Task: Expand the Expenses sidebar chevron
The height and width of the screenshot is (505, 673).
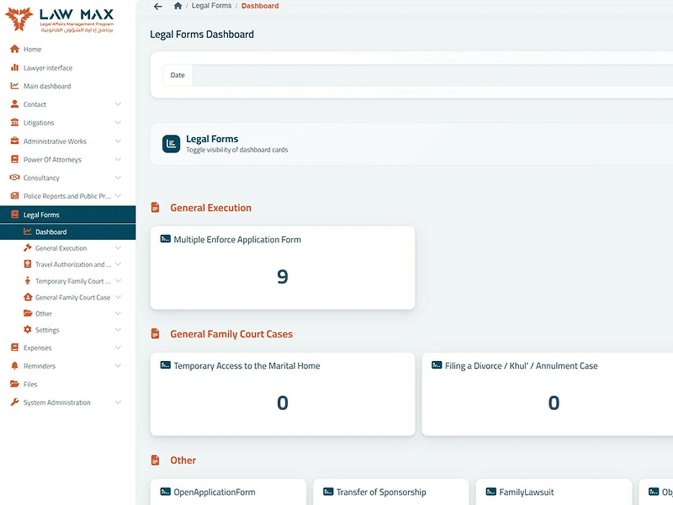Action: (x=118, y=348)
